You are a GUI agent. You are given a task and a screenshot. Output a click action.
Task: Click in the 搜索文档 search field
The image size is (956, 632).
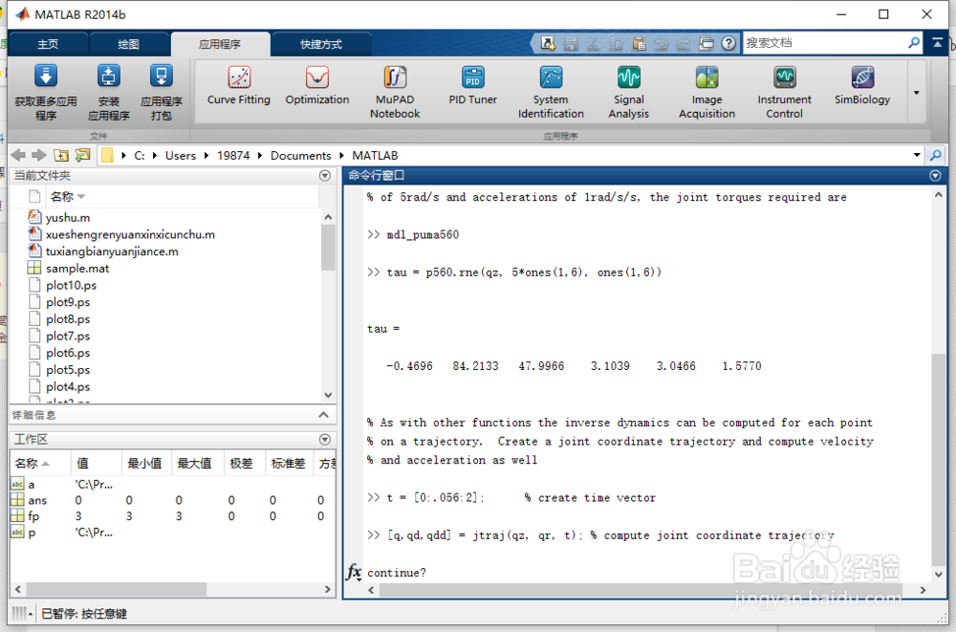(x=824, y=43)
